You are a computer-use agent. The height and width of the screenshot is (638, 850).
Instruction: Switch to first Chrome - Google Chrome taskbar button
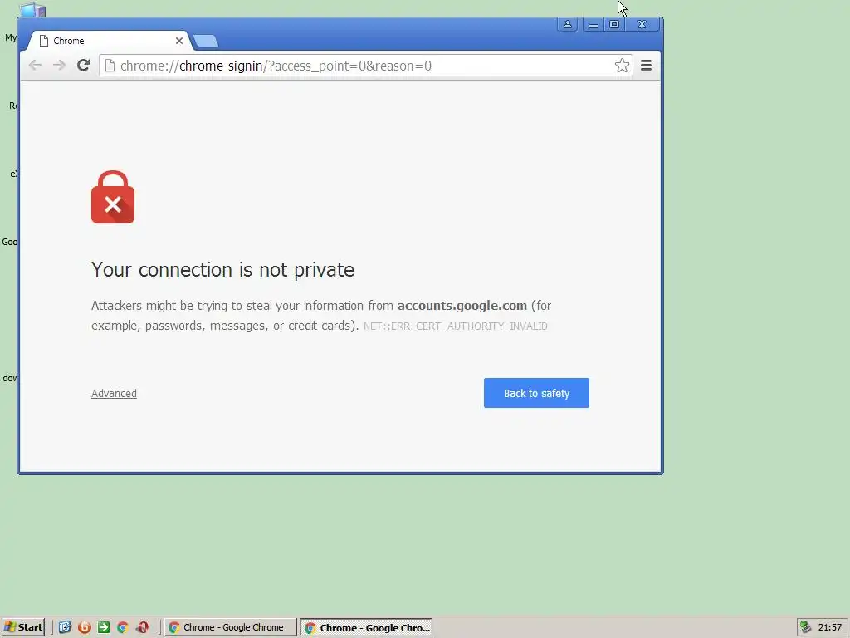[x=231, y=627]
